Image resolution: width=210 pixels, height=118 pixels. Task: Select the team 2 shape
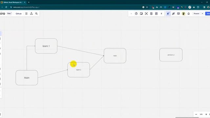pos(79,70)
